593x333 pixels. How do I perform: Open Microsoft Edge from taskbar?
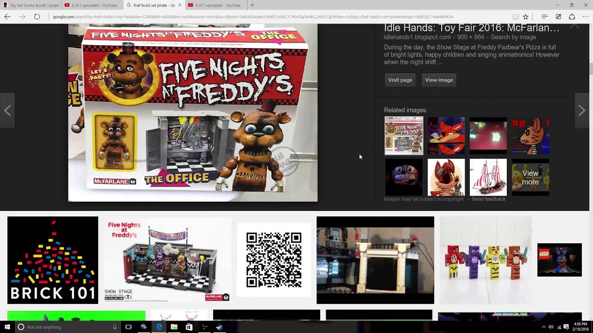click(x=159, y=327)
